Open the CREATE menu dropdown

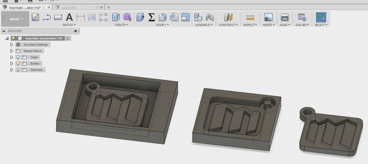point(121,25)
